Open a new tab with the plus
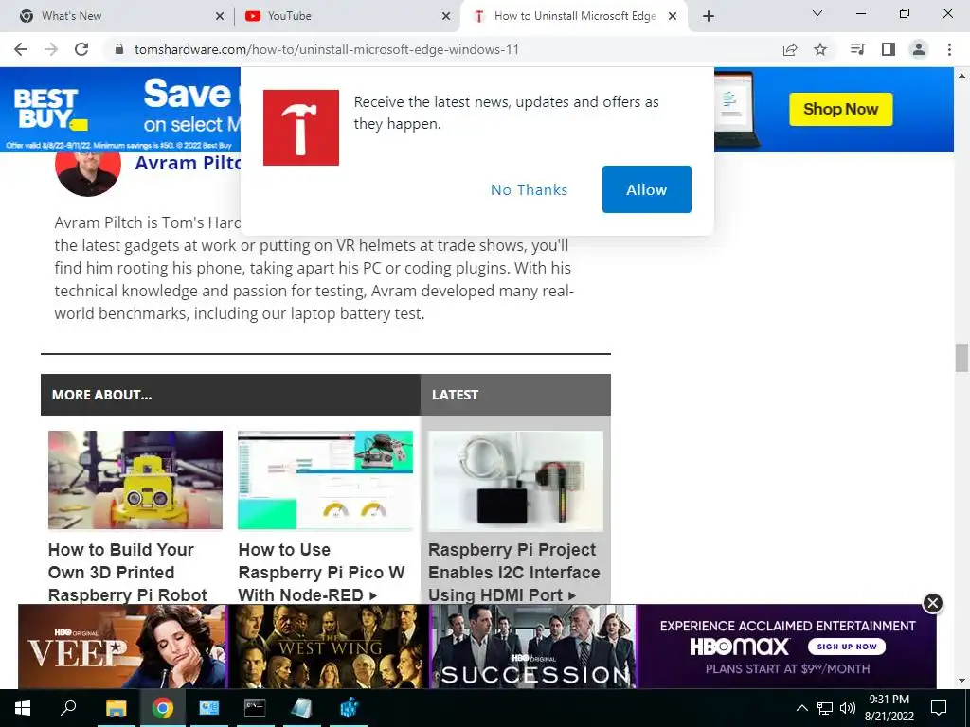This screenshot has height=727, width=970. click(709, 16)
